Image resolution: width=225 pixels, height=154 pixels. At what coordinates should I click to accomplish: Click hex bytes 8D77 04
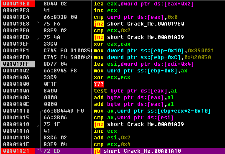pyautogui.click(x=55, y=64)
